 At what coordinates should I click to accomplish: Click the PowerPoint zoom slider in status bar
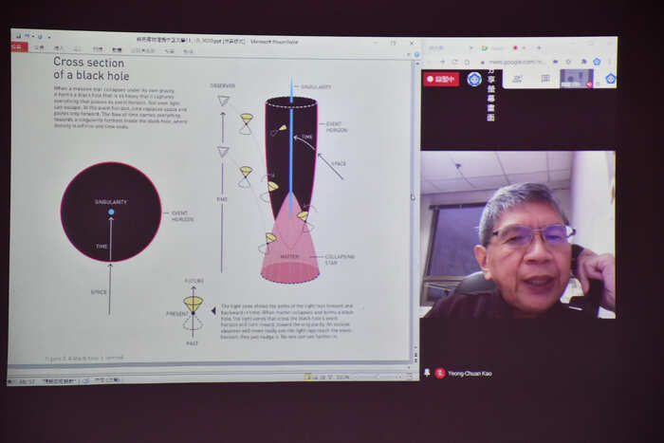377,376
